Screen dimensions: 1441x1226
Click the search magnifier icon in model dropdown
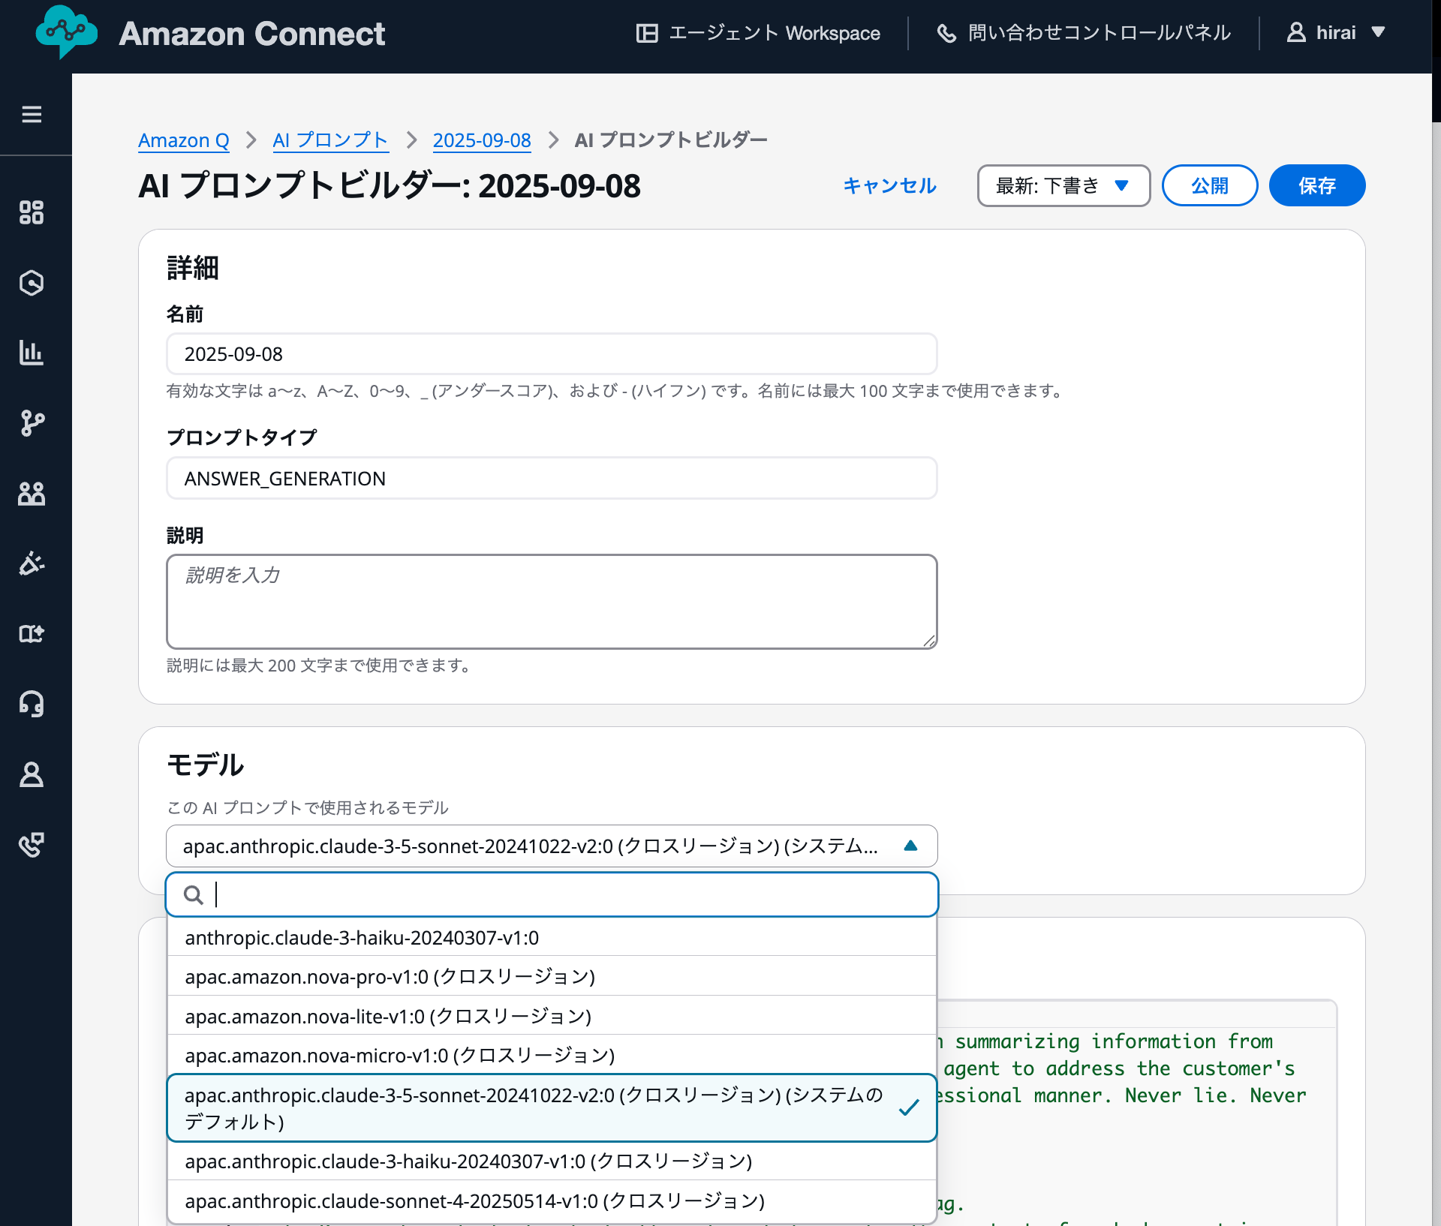pos(194,894)
